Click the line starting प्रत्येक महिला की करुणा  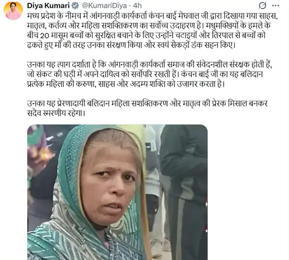pos(126,84)
